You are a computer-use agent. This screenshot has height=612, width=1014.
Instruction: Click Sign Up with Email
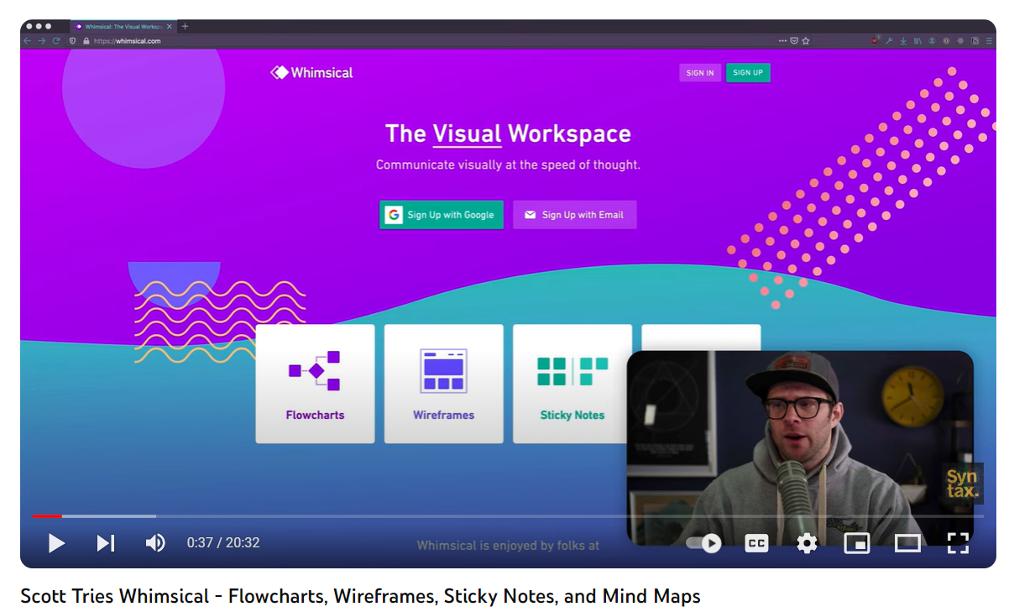click(575, 215)
